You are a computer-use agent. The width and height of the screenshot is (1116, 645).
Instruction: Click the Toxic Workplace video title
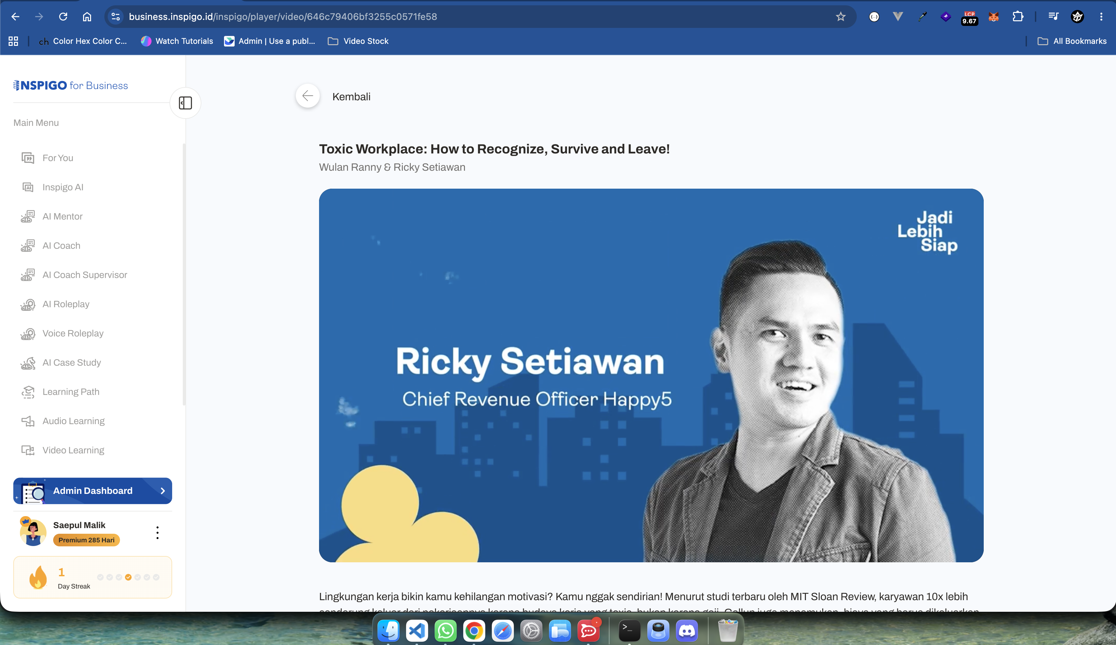click(494, 149)
